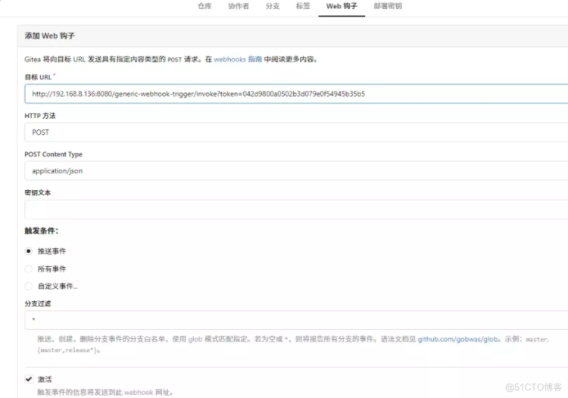Viewport: 568px width, 398px height.
Task: Click the 密钥文本 label
Action: tap(38, 192)
